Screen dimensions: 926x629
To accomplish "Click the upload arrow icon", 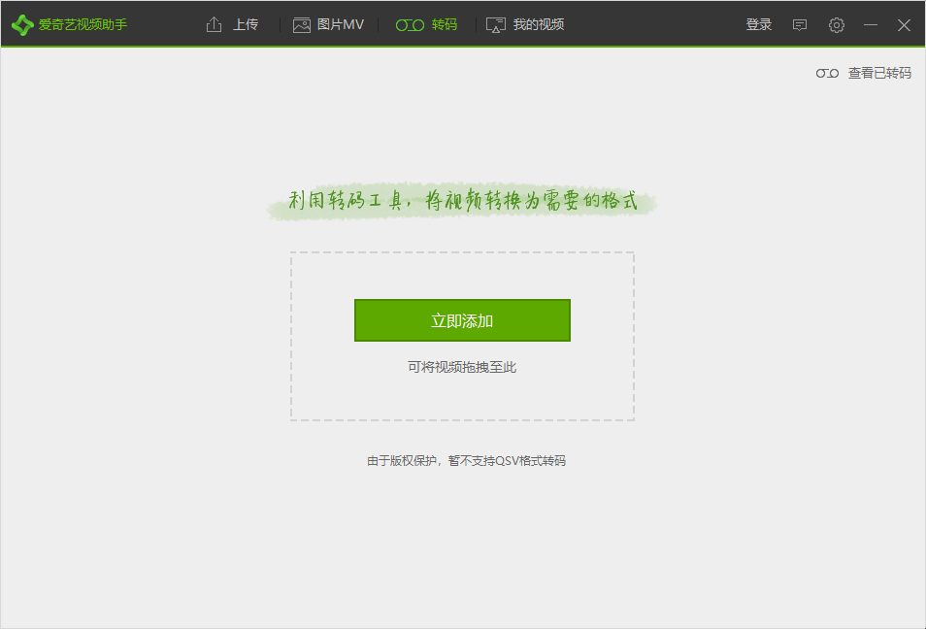I will coord(215,25).
